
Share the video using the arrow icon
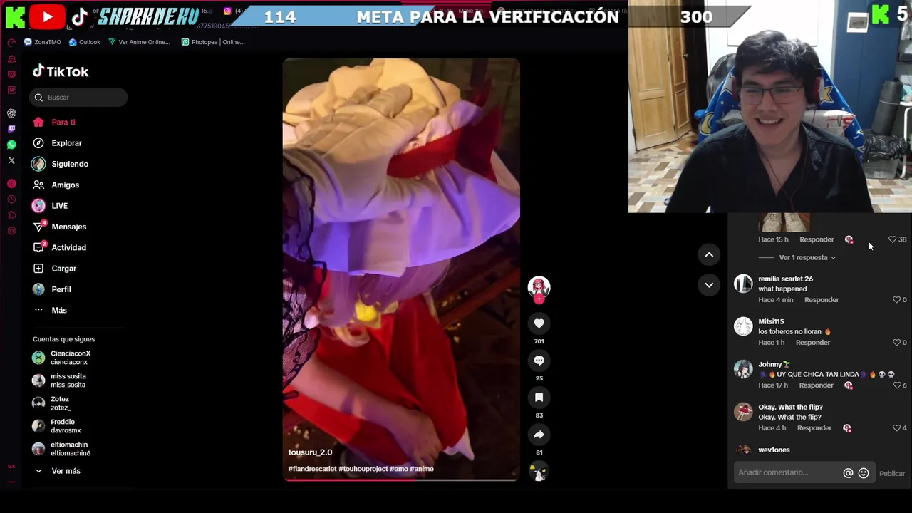539,435
